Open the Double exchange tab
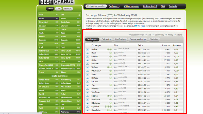203x114 pixels. tap(138, 40)
